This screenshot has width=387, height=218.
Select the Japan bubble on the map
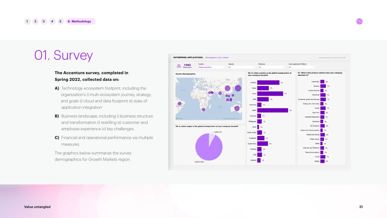tap(238, 88)
